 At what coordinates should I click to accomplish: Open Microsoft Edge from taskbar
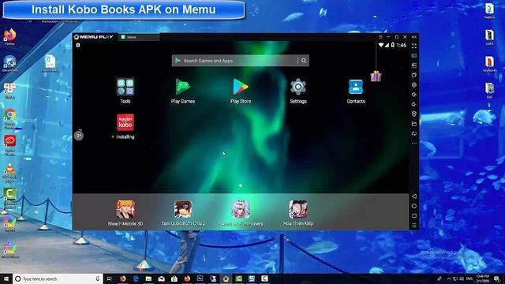[x=136, y=278]
